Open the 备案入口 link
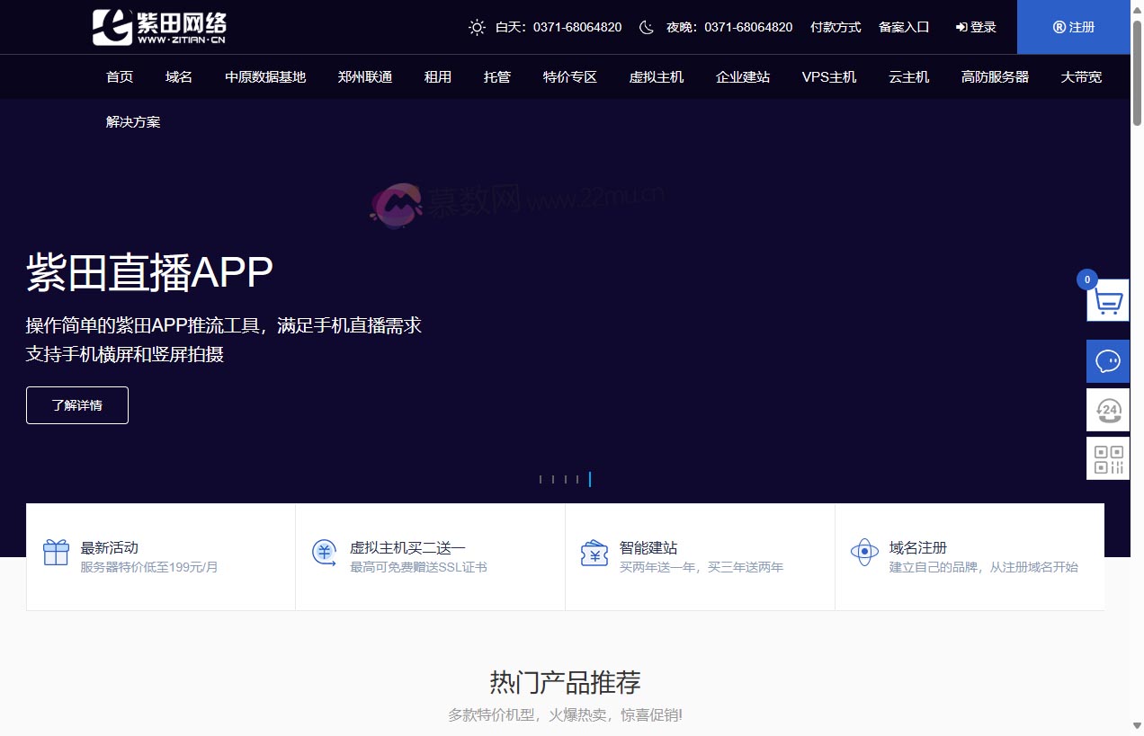The width and height of the screenshot is (1144, 736). (x=904, y=27)
